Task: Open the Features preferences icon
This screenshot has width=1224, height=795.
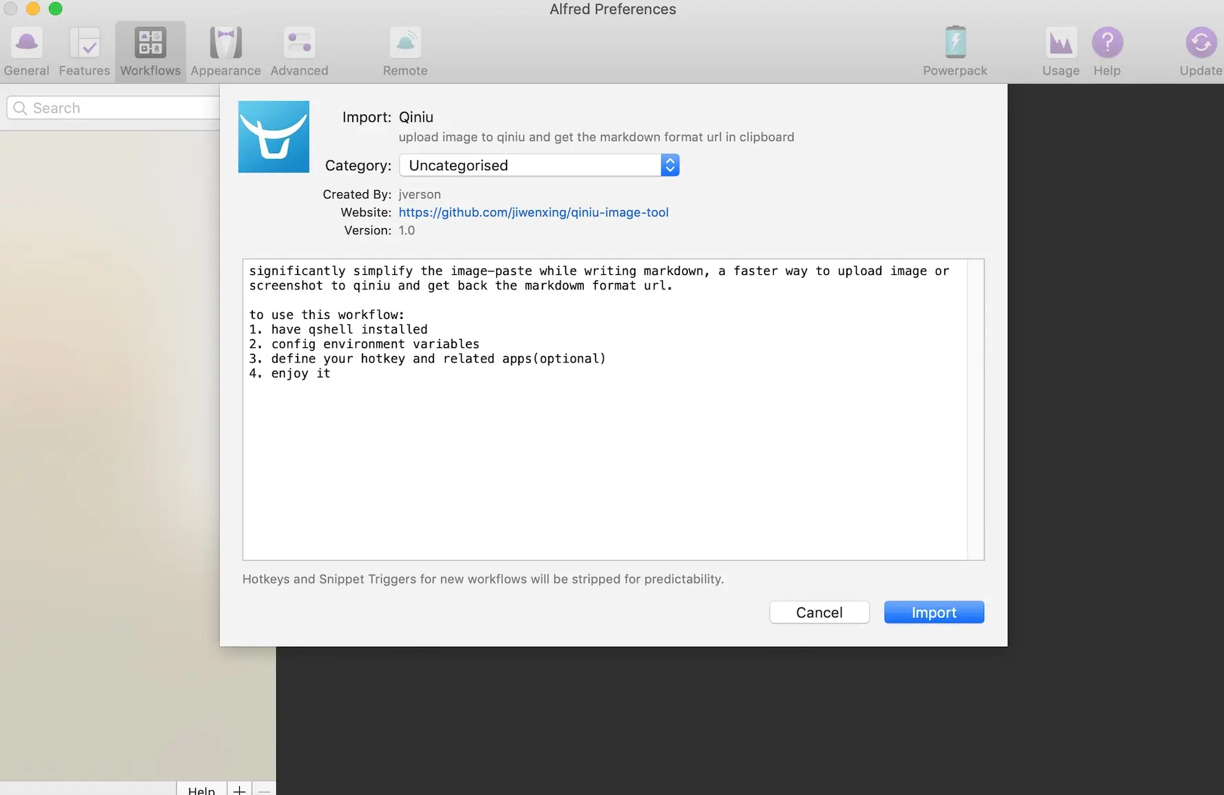Action: [x=85, y=43]
